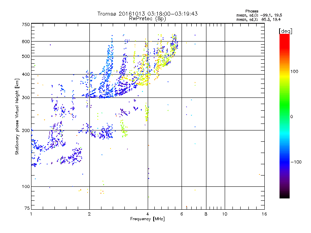Click the colorbar tick label '-100'
The height and width of the screenshot is (233, 311).
click(296, 162)
